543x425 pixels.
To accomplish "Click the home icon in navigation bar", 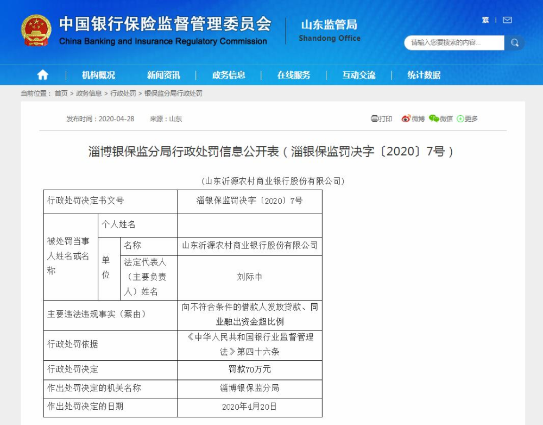I will click(42, 75).
